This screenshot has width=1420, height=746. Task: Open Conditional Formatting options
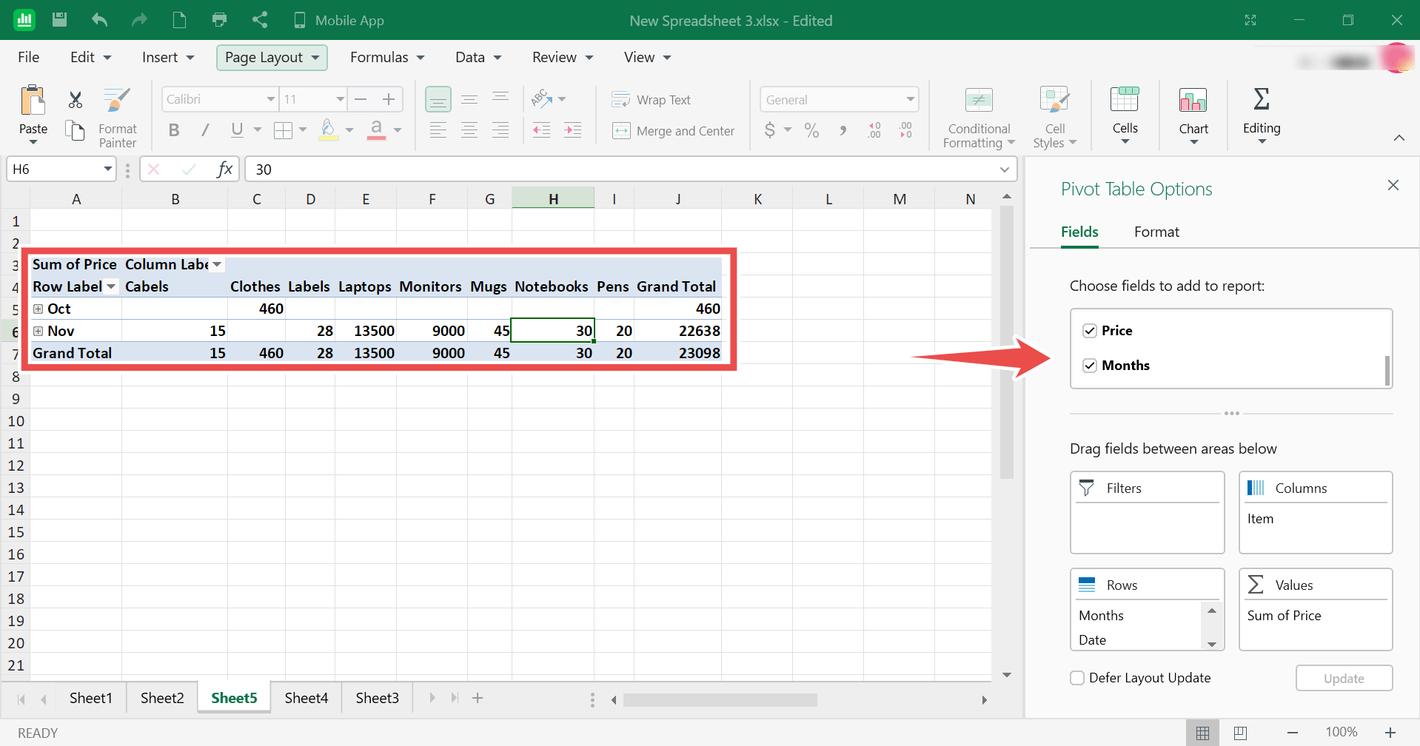click(x=977, y=116)
